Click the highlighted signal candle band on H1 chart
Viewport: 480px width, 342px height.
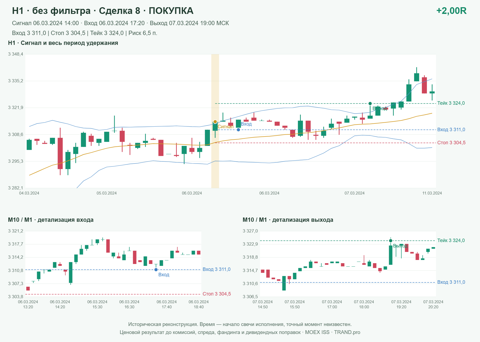[x=215, y=121]
